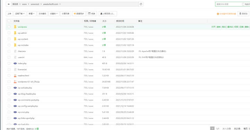This screenshot has height=130, width=250.
Task: Check the index.php row checkbox
Action: pos(9,63)
